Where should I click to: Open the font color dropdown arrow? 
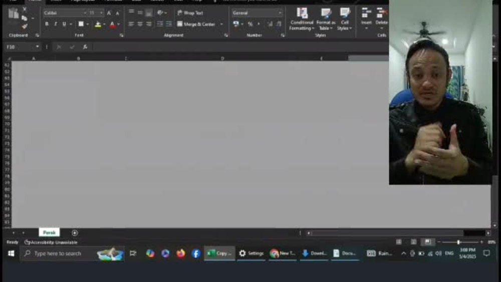118,24
